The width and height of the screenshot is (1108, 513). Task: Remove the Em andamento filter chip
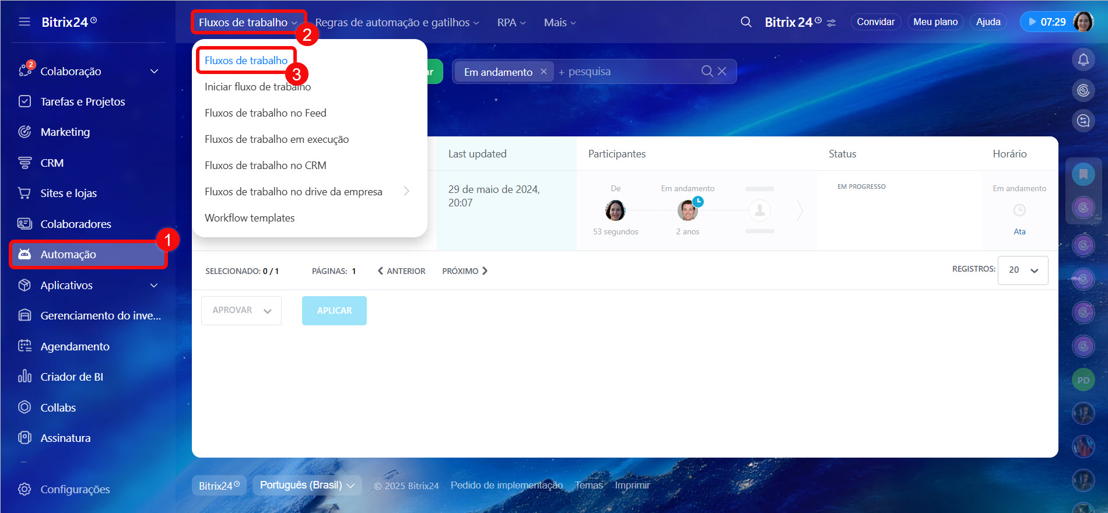544,71
